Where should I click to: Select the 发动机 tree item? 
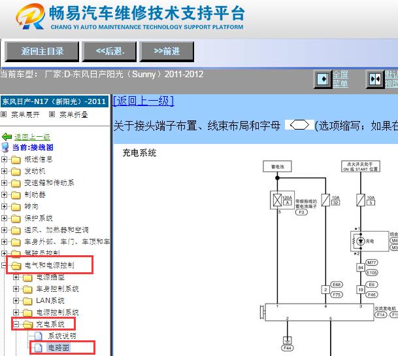35,171
